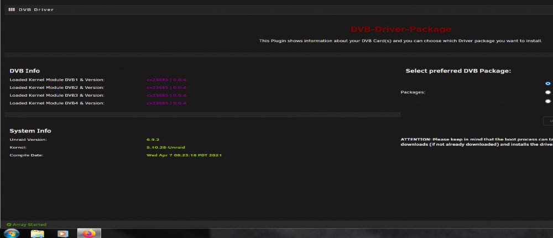Viewport: 553px width, 238px height.
Task: Click the DVB Driver grid icon in header
Action: pyautogui.click(x=11, y=9)
